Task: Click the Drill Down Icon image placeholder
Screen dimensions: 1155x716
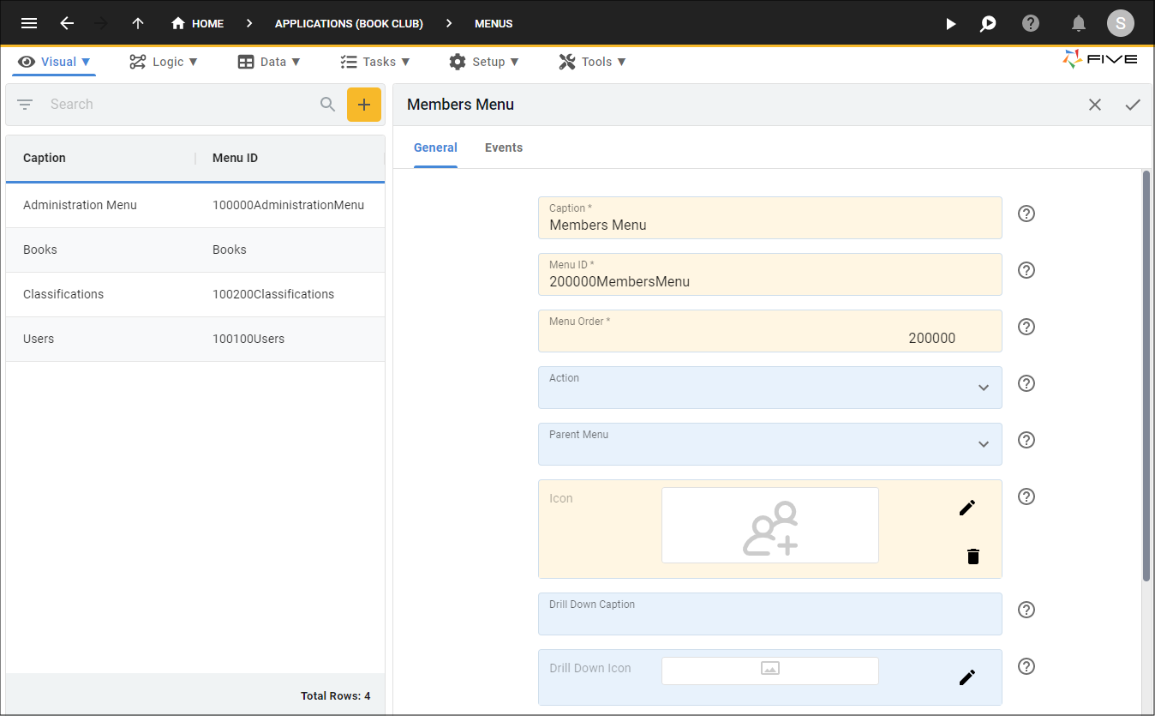Action: pos(769,671)
